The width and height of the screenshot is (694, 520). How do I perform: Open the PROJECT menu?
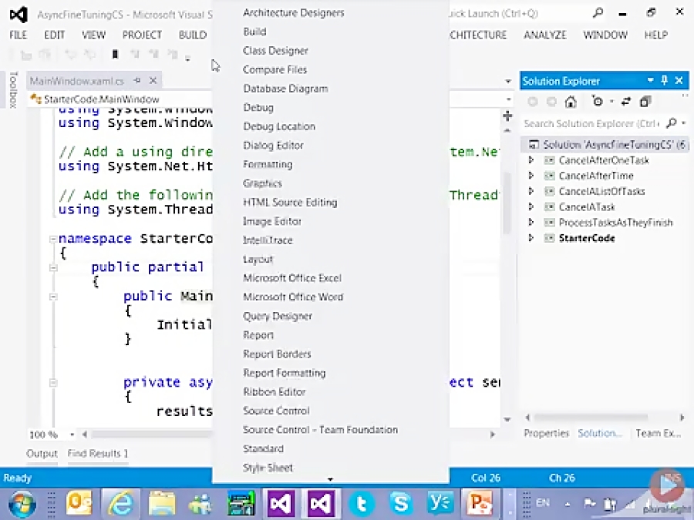(142, 35)
